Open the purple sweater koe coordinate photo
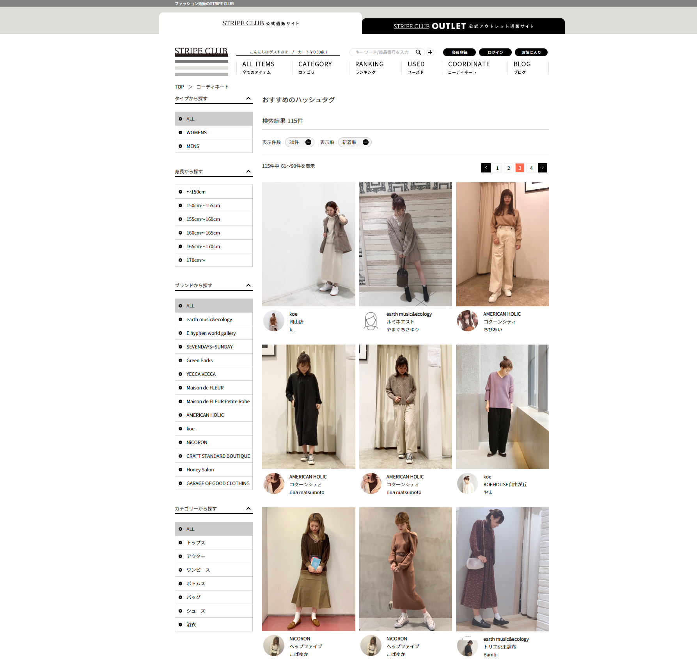 pyautogui.click(x=502, y=407)
